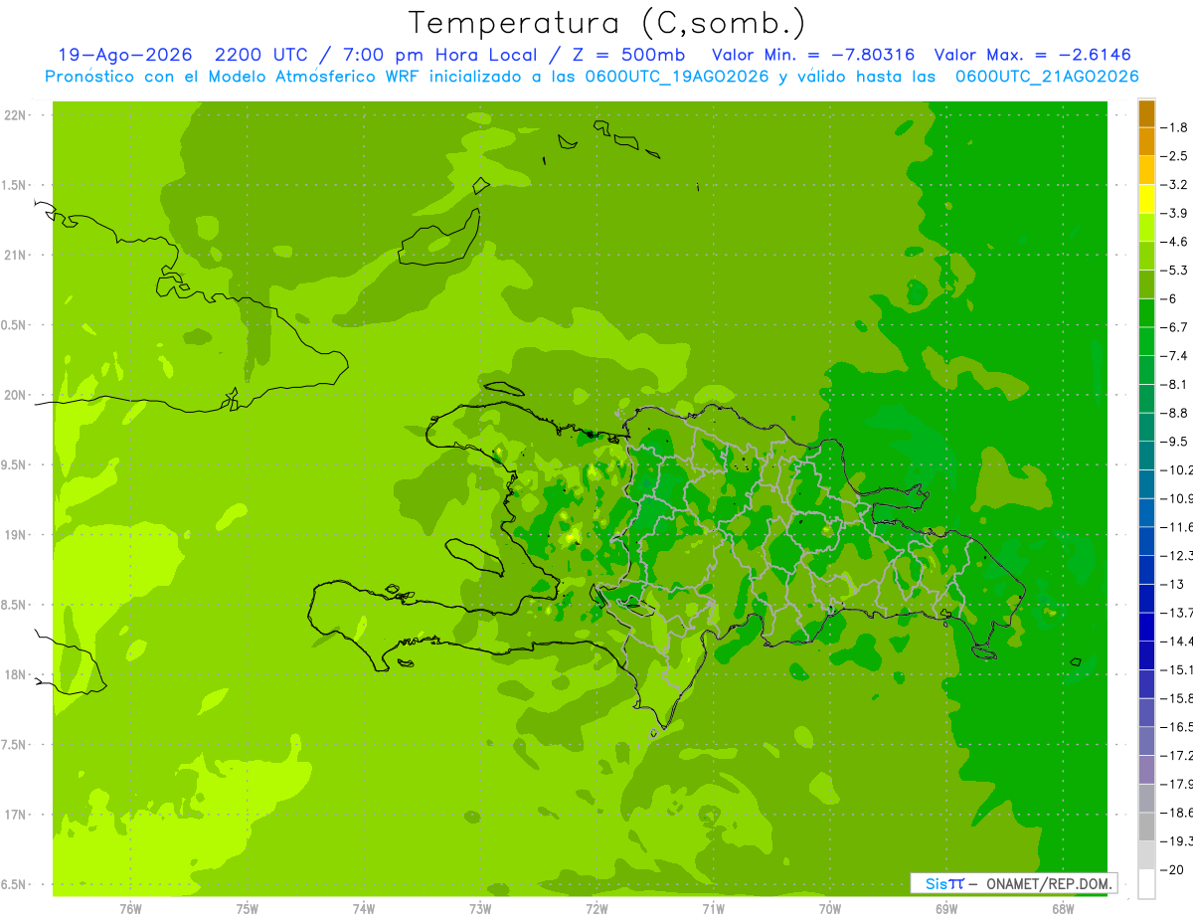Click the title 'Temperatura (C,somb.)'
This screenshot has height=922, width=1193.
[606, 23]
